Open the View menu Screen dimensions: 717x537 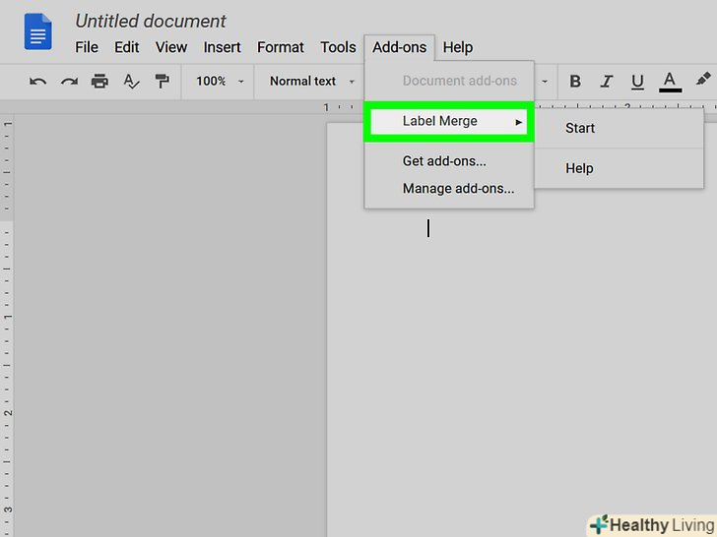click(171, 47)
